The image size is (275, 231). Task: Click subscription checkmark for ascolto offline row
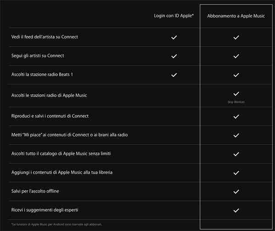pos(236,192)
